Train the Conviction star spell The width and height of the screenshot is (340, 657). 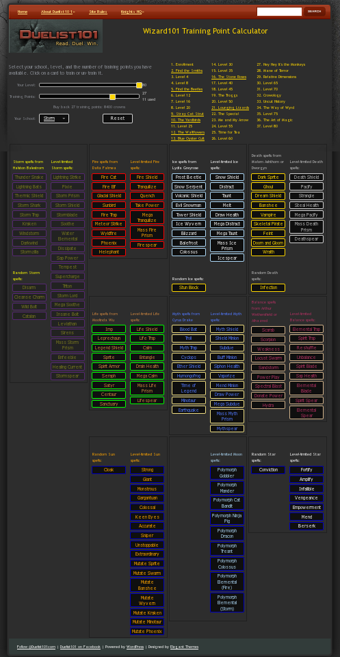(268, 470)
